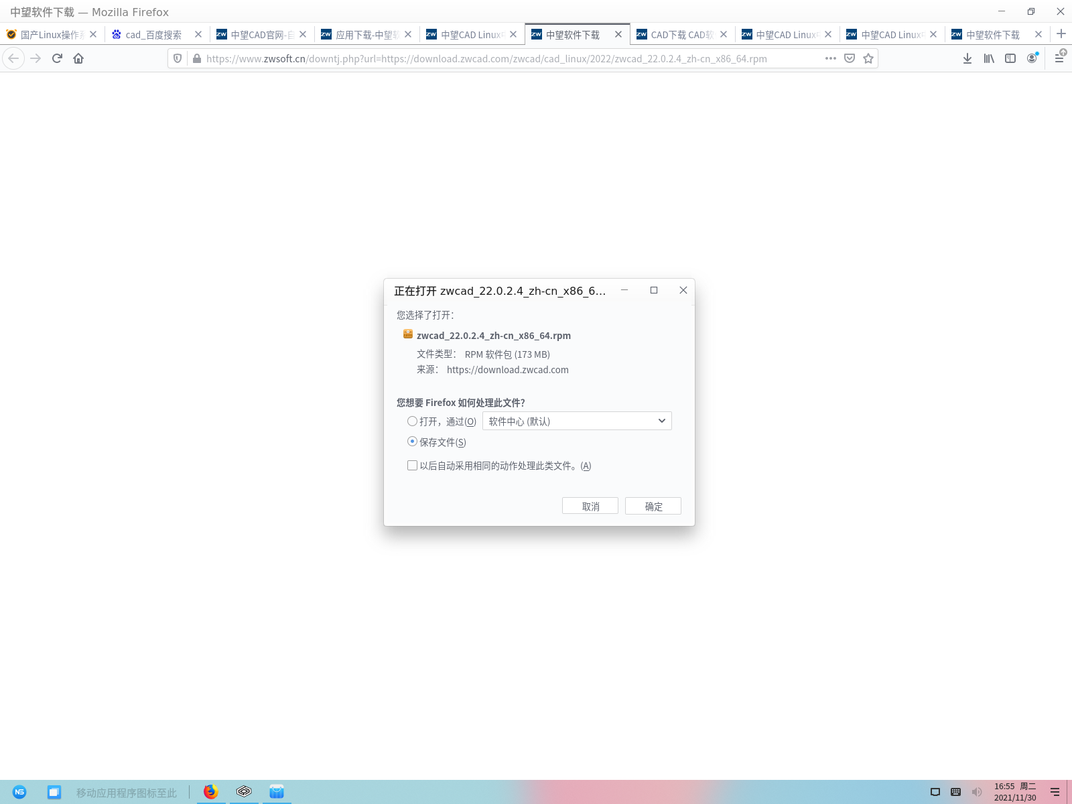Click the layered-box app taskbar icon
Viewport: 1072px width, 804px height.
tap(244, 792)
